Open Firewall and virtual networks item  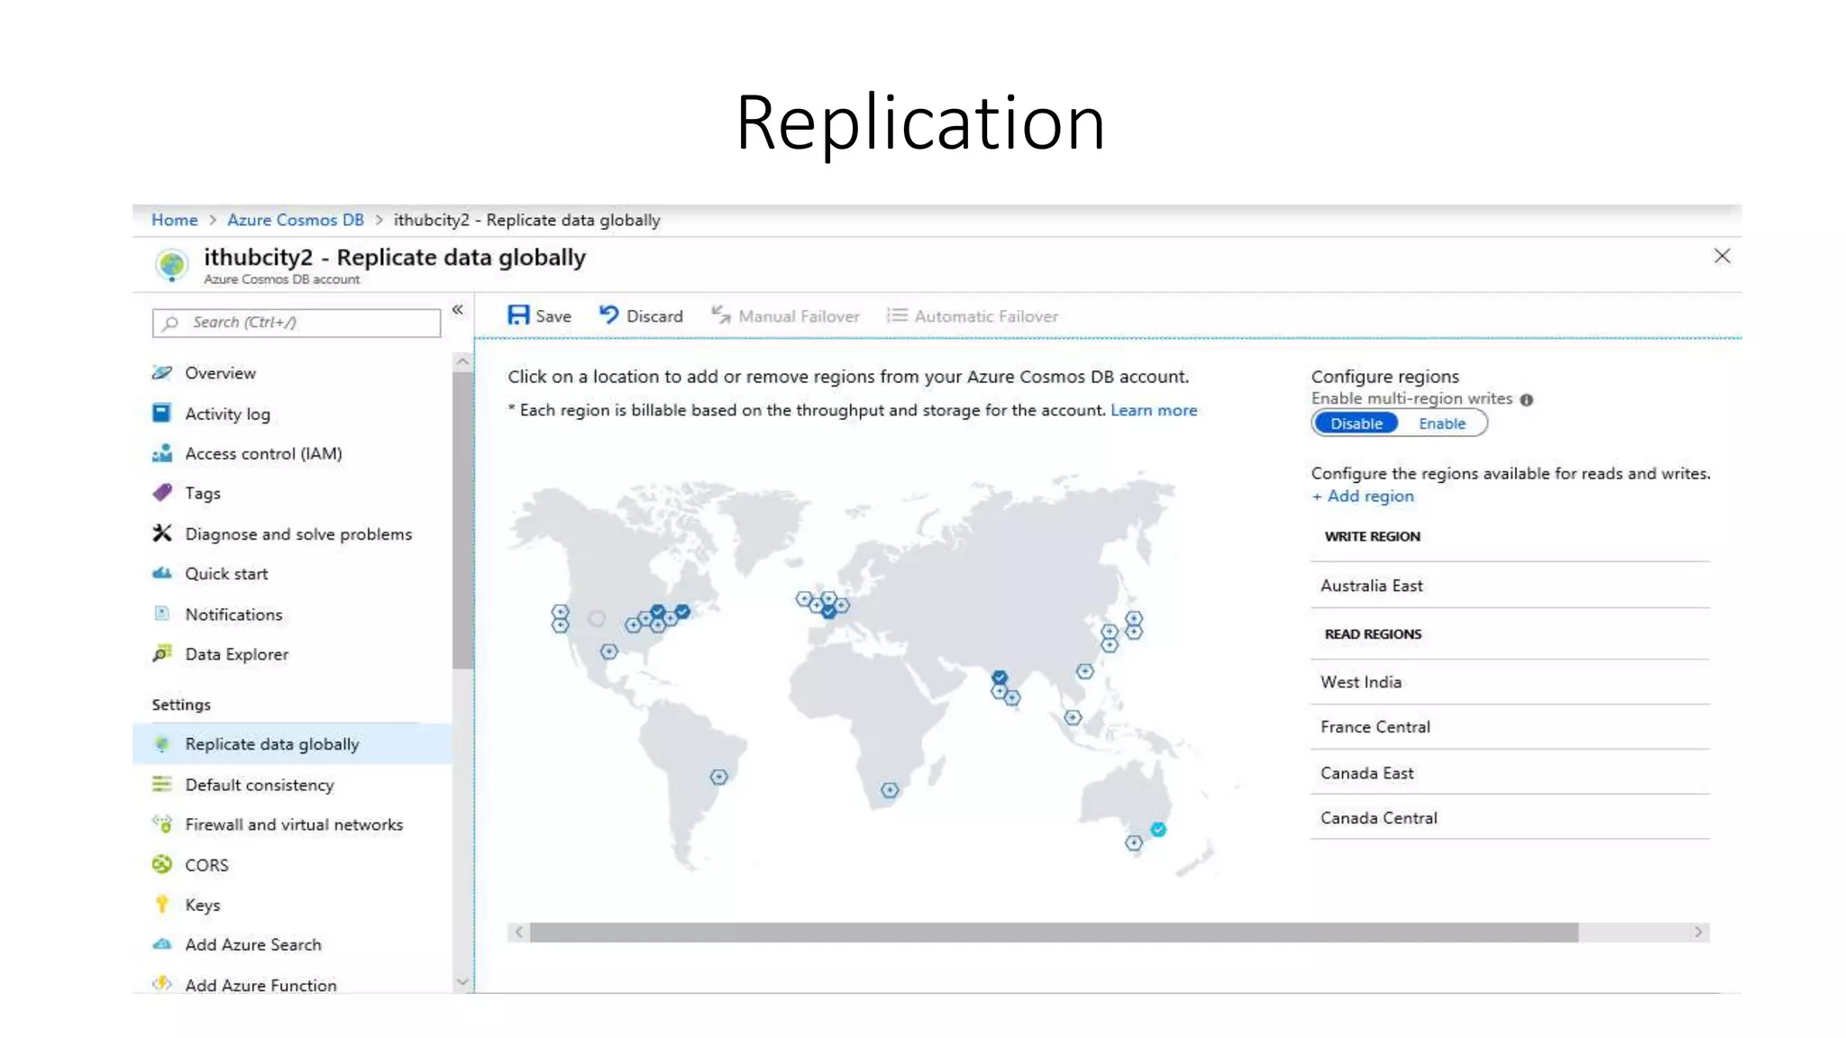294,824
